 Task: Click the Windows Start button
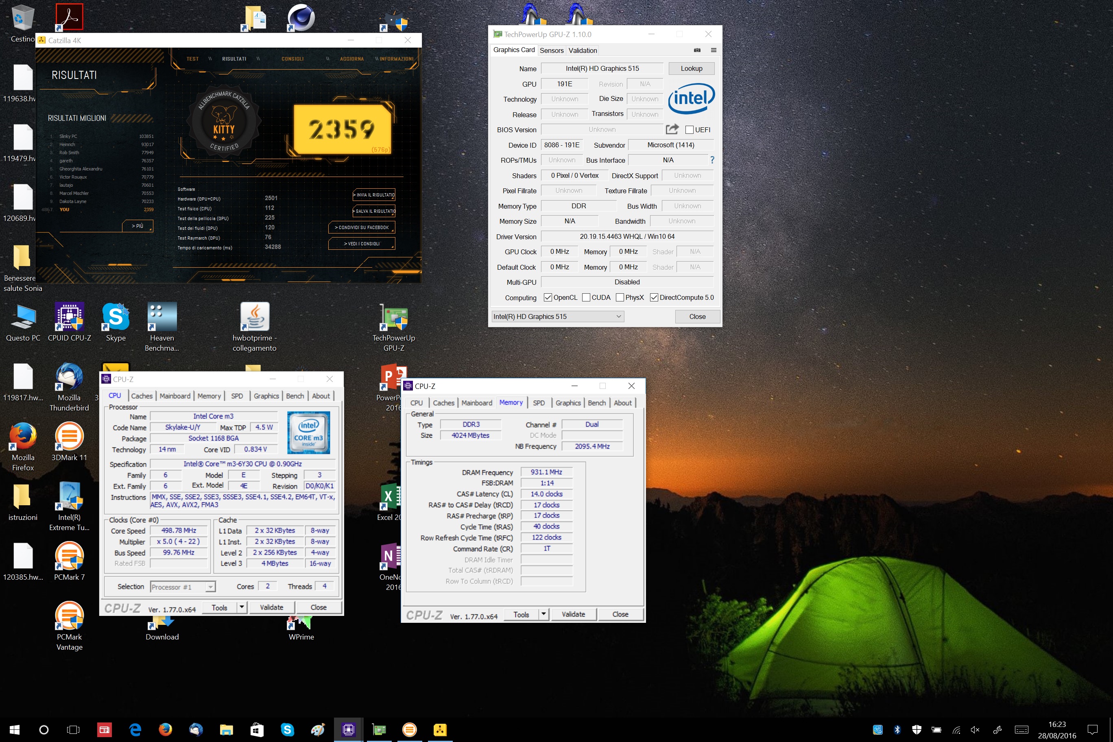14,729
